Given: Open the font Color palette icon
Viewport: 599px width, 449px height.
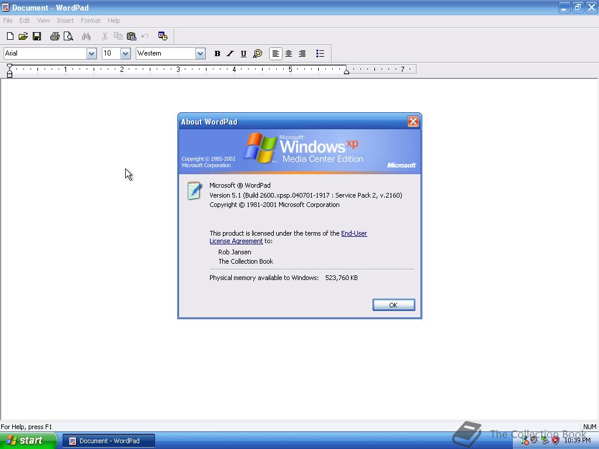Looking at the screenshot, I should (257, 53).
